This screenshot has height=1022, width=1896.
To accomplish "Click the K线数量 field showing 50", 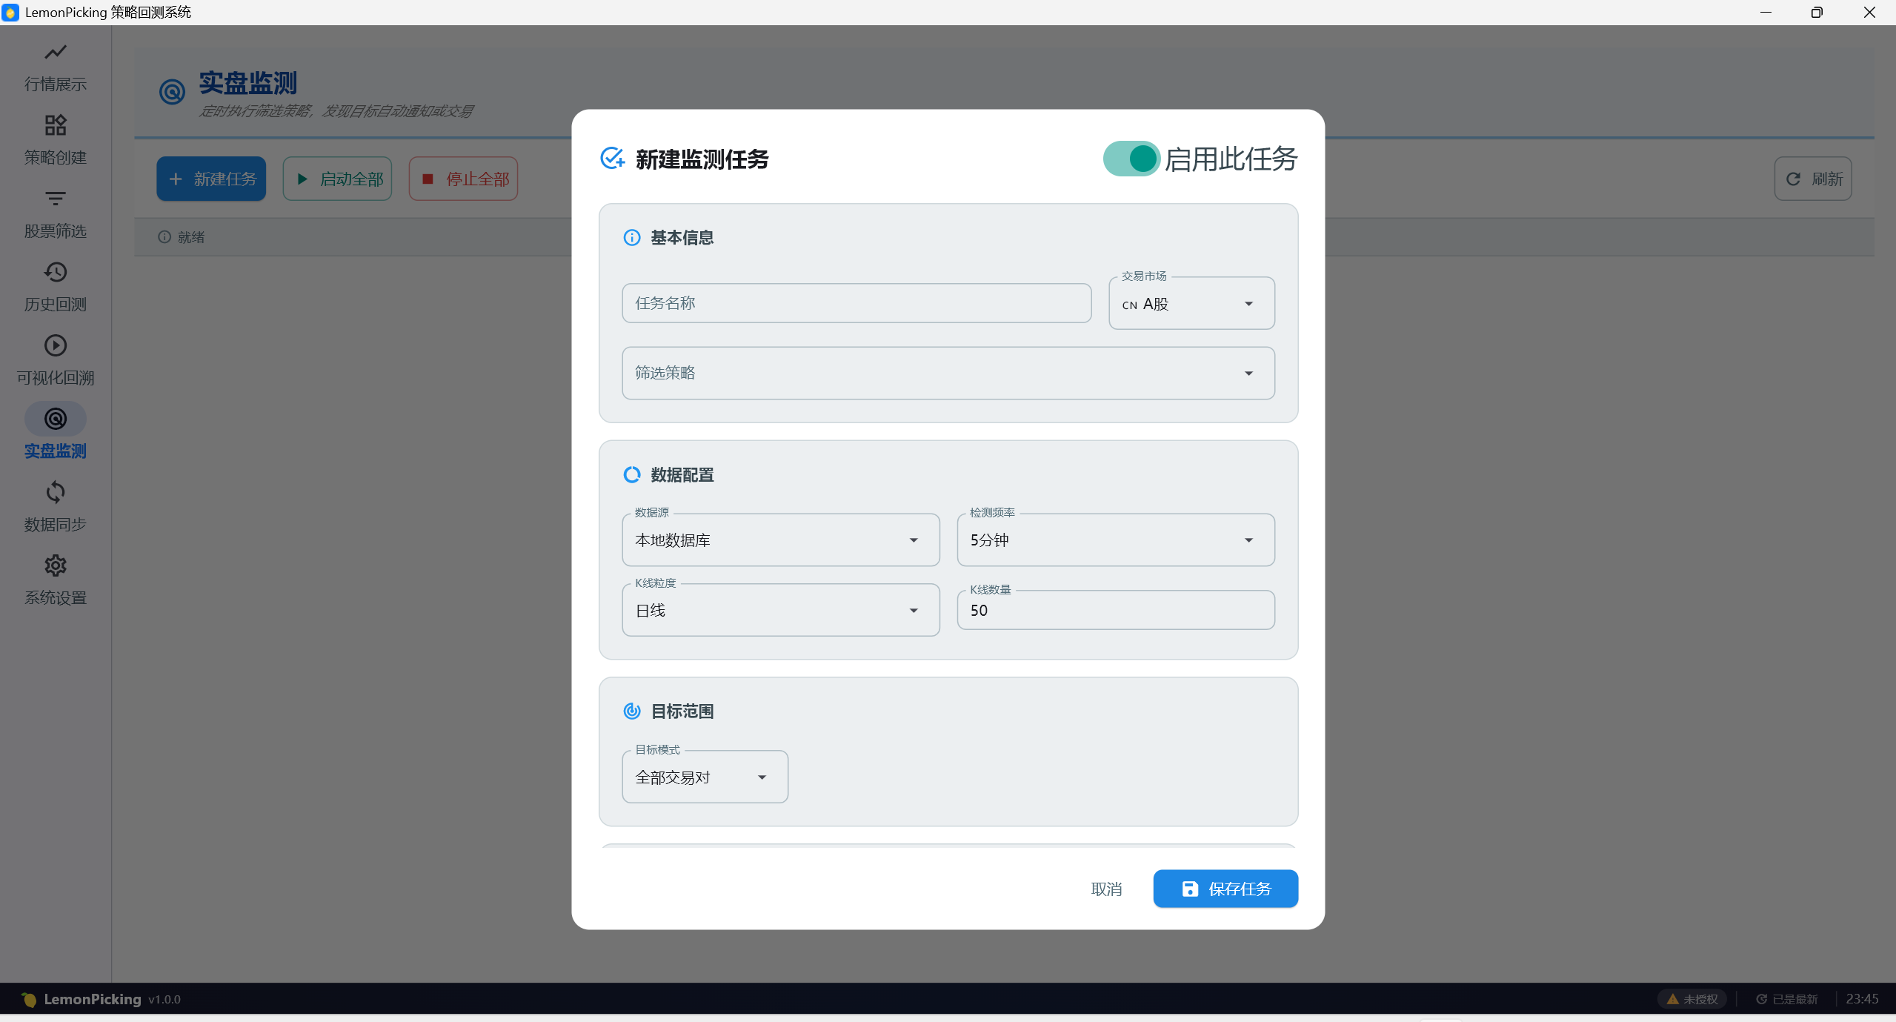I will 1115,611.
